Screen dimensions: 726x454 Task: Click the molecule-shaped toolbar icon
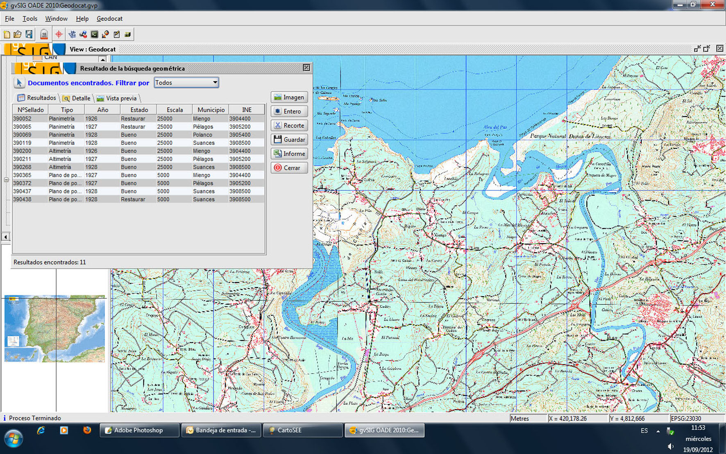click(83, 34)
